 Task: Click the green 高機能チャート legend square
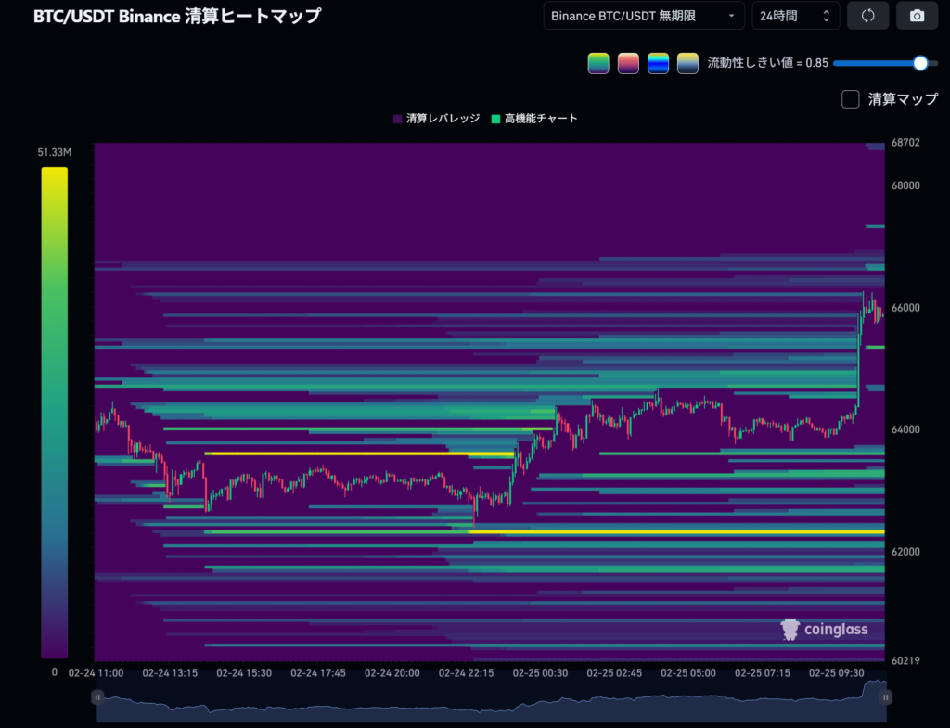pos(496,119)
